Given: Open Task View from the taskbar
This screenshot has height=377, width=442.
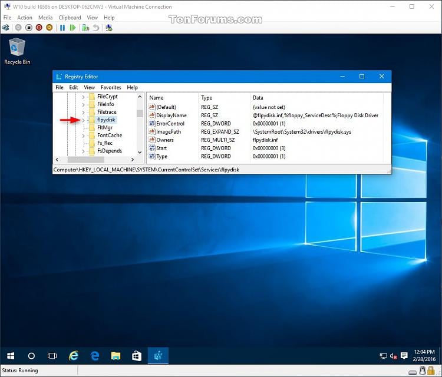Looking at the screenshot, I should point(52,356).
